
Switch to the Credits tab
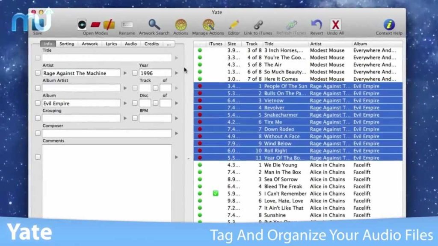151,44
